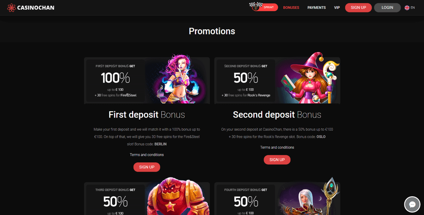This screenshot has width=424, height=215.
Task: Open First deposit Terms and conditions
Action: [147, 155]
